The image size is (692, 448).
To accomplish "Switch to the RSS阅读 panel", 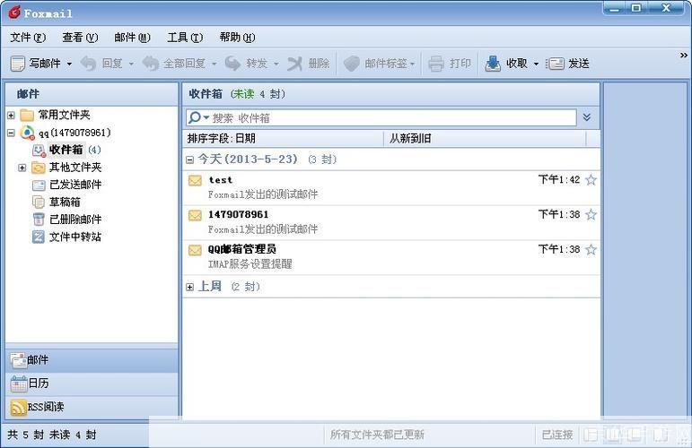I will (x=92, y=407).
